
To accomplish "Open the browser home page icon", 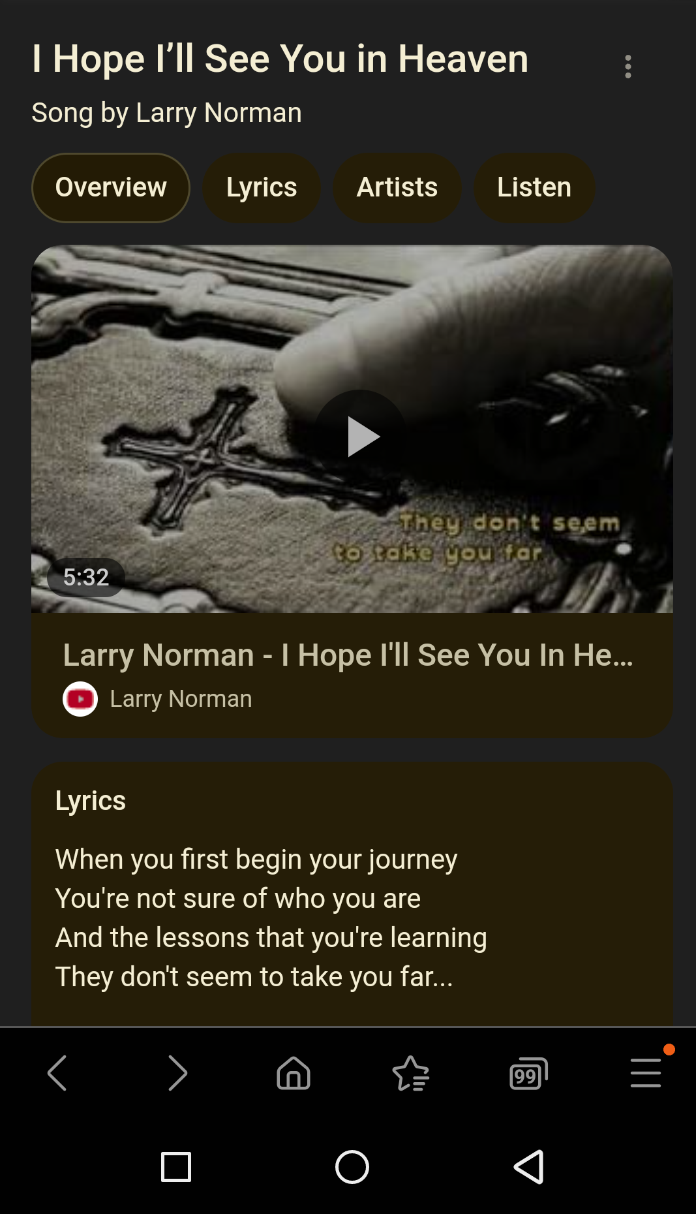I will (294, 1073).
